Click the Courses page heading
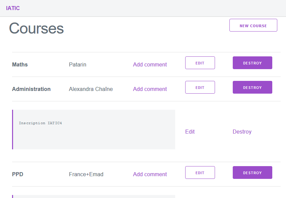286x198 pixels. click(36, 28)
